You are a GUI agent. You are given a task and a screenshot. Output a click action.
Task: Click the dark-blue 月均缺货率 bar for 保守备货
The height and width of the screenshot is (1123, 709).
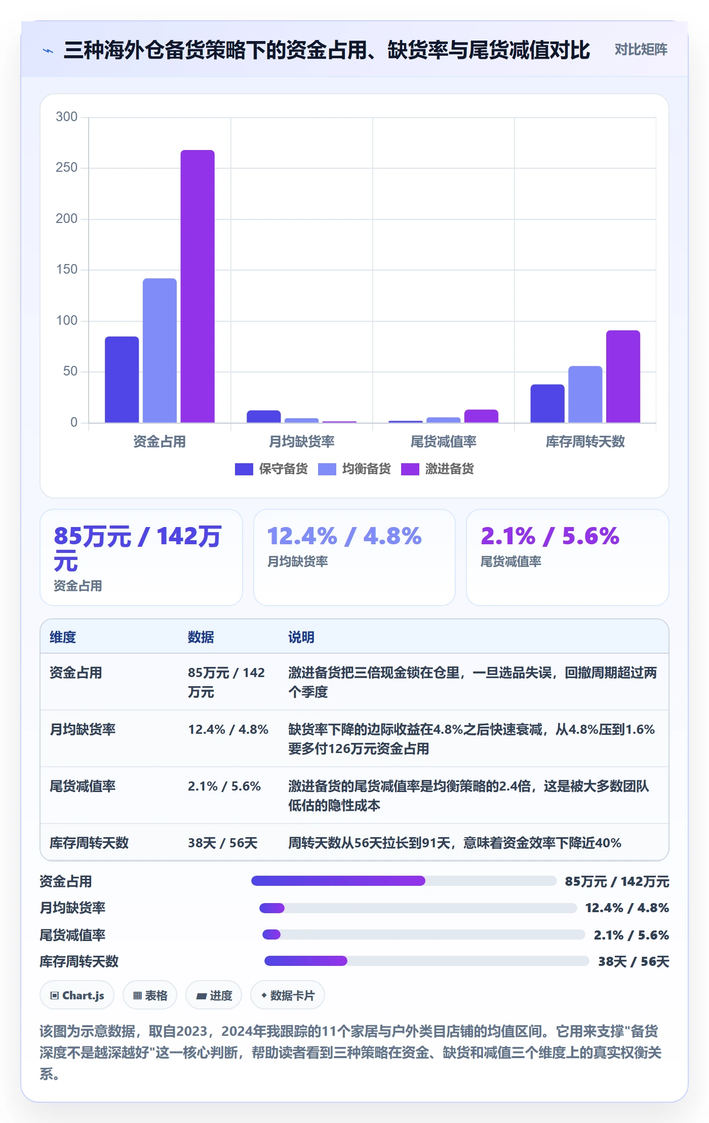pyautogui.click(x=263, y=417)
